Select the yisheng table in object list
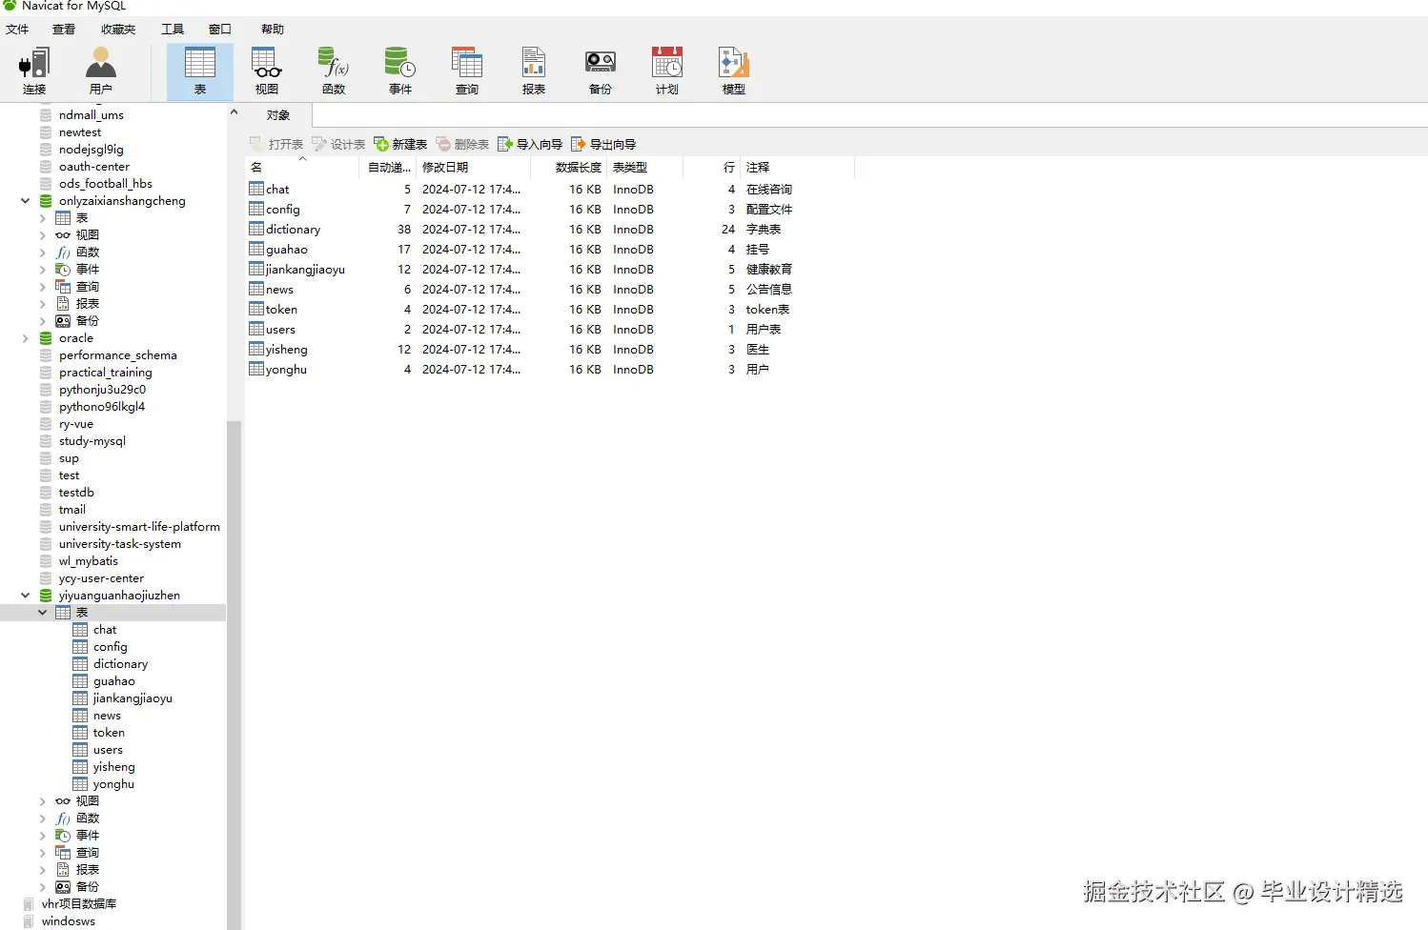This screenshot has width=1428, height=930. point(278,349)
